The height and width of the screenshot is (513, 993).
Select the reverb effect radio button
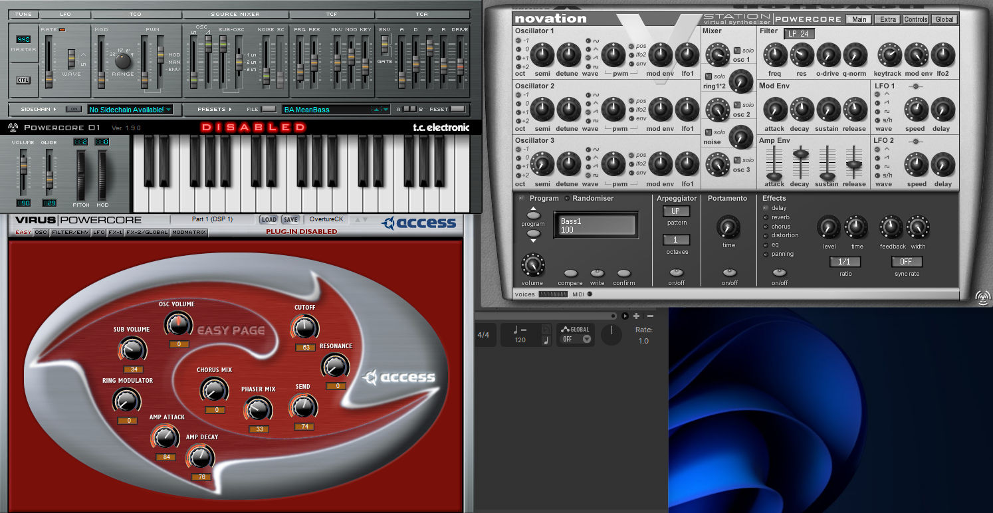(x=766, y=217)
